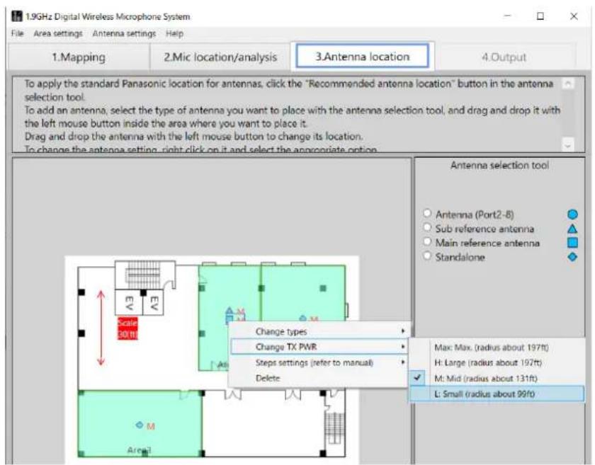This screenshot has height=465, width=595.
Task: Click the blue square Main reference antenna icon
Action: [572, 243]
